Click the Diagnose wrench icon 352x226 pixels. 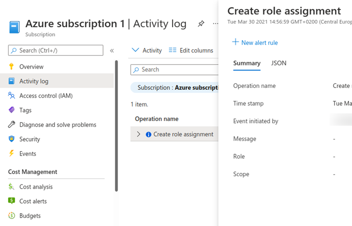click(x=11, y=124)
